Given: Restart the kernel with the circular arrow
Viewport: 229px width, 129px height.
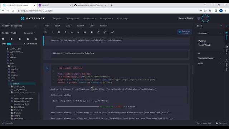Looking at the screenshot, I should tap(98, 32).
